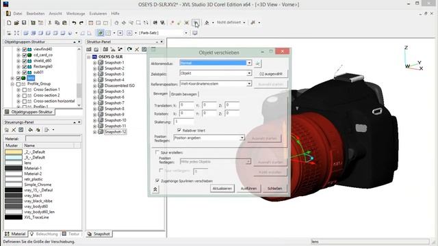The image size is (438, 246).
Task: Open the Nicht definiert dropdown
Action: [x=244, y=23]
